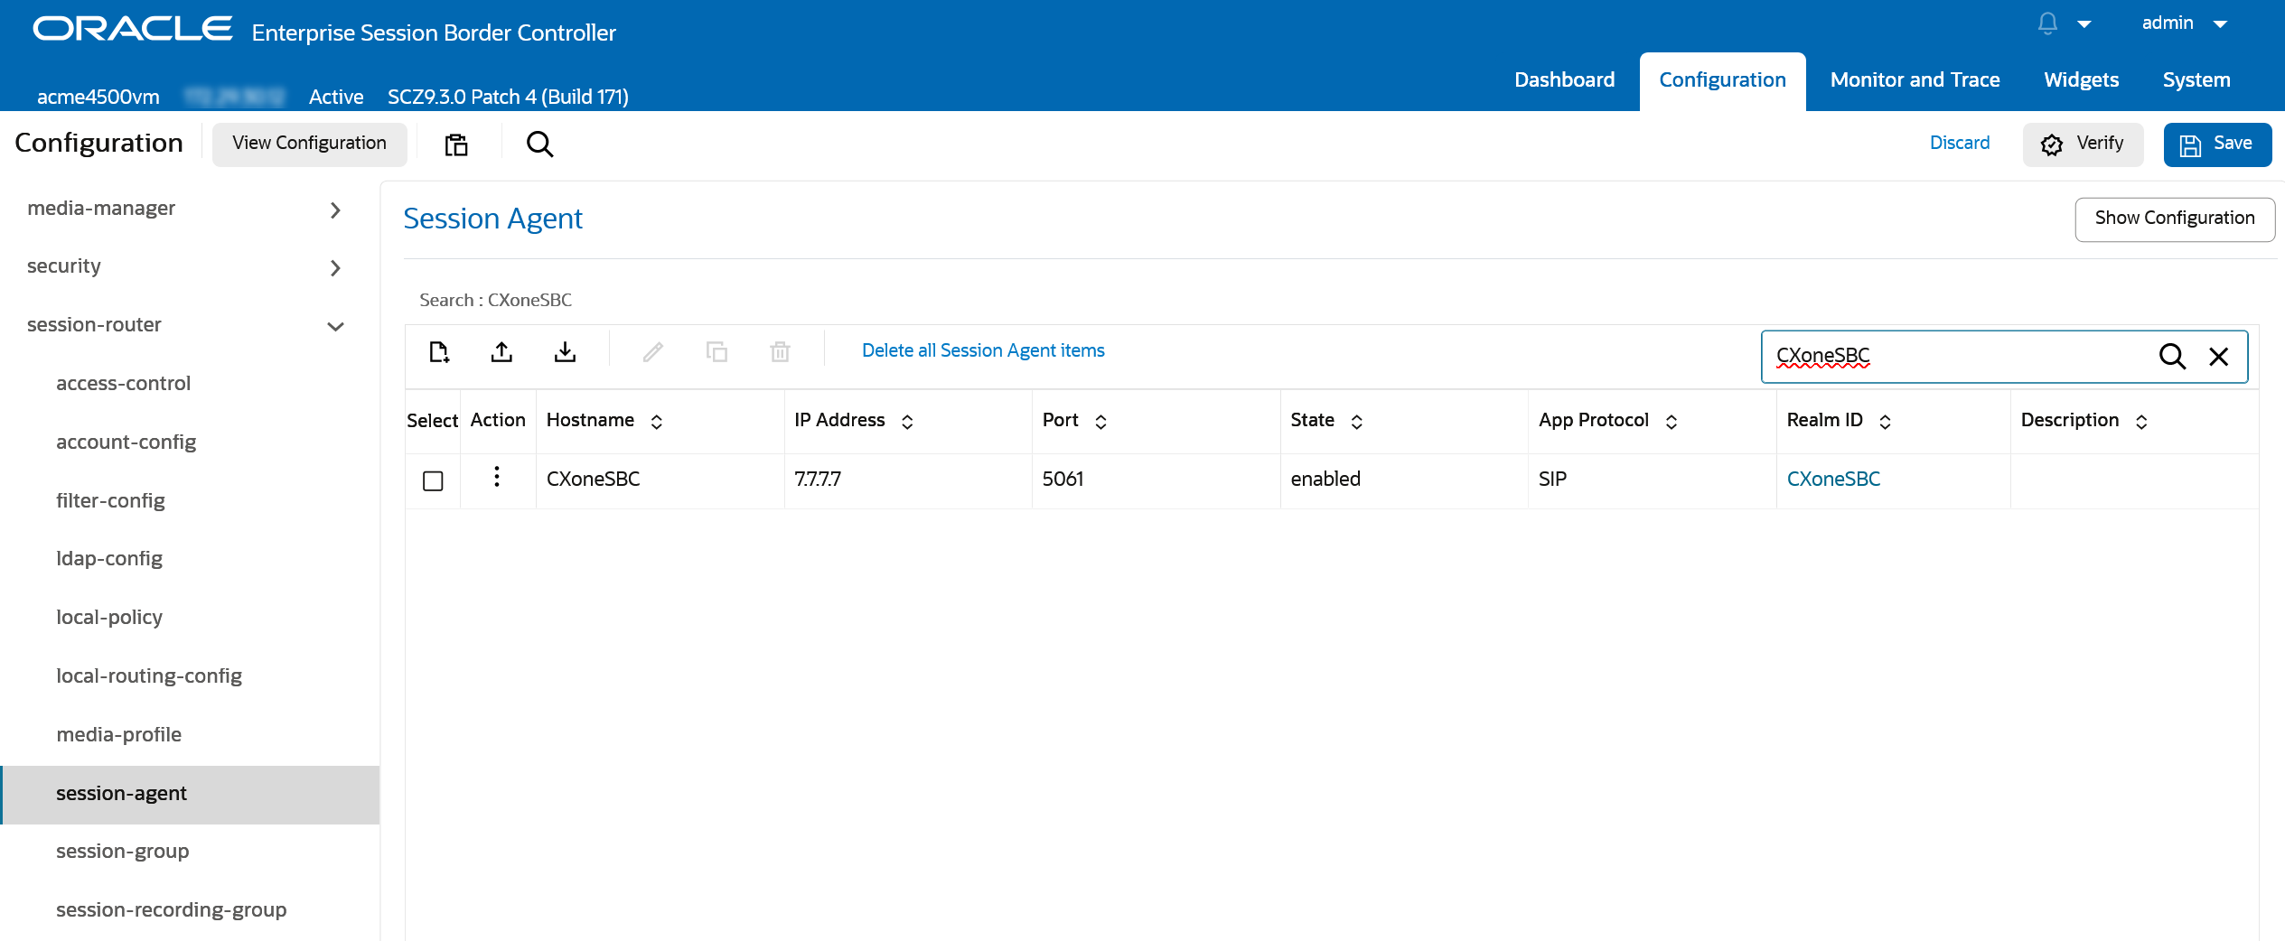Switch to the Dashboard tab
Image resolution: width=2285 pixels, height=941 pixels.
1564,80
